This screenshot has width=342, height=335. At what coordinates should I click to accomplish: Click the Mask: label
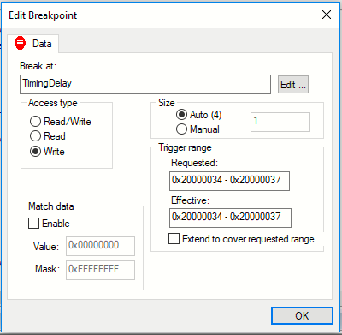click(x=47, y=269)
